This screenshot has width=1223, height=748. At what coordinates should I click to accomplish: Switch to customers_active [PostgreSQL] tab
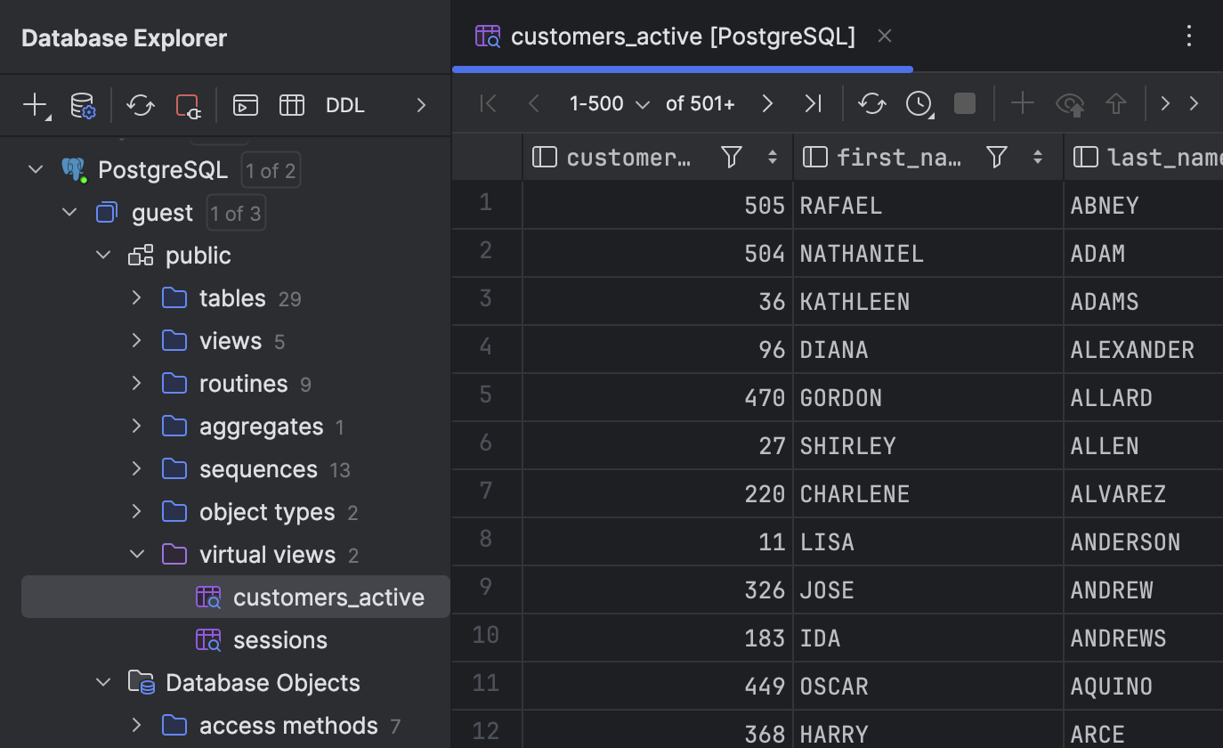(683, 36)
